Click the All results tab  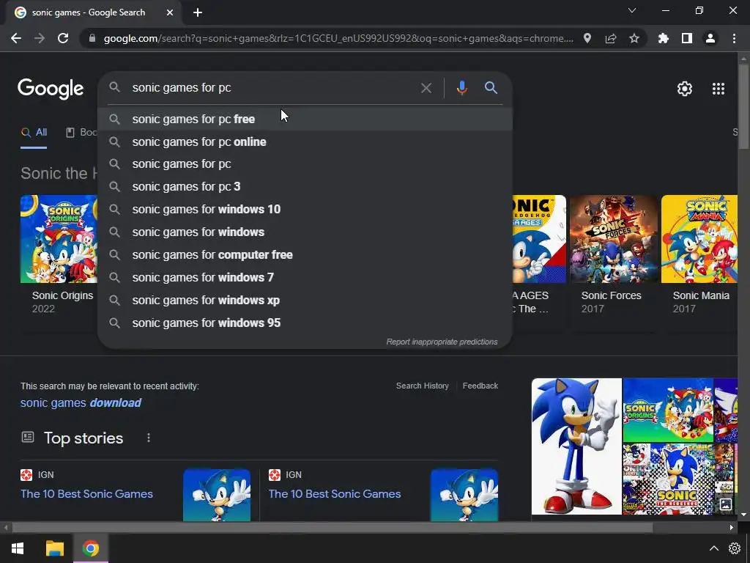[34, 133]
